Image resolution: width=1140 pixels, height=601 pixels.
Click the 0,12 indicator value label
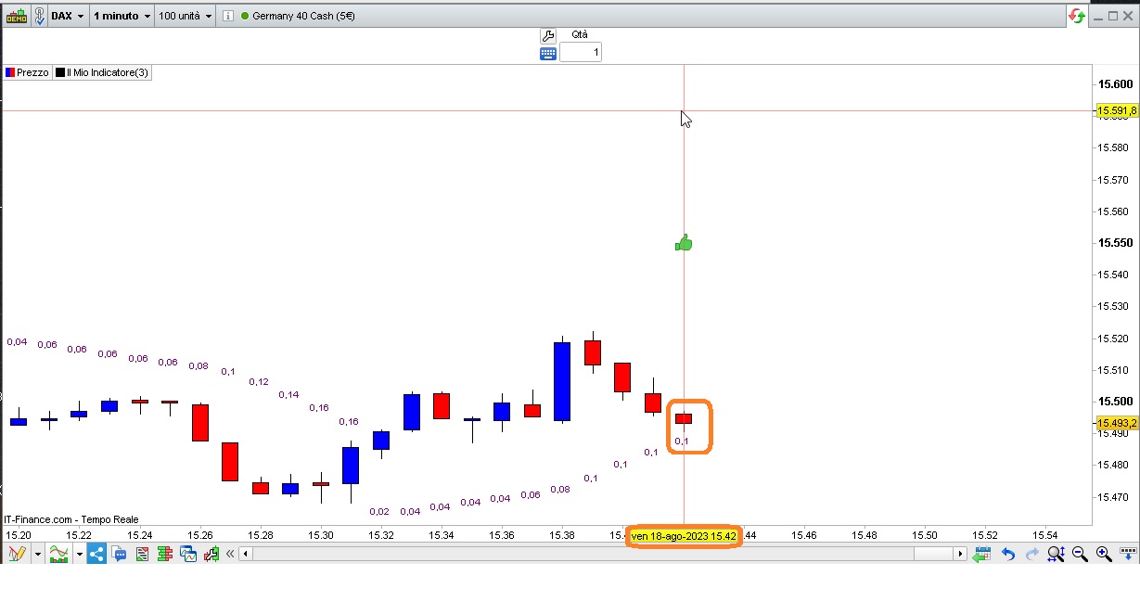coord(259,381)
